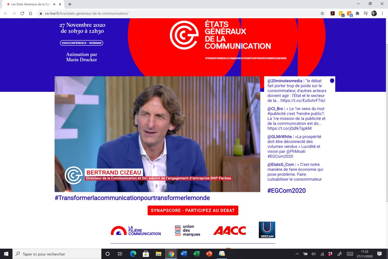Screen dimensions: 388x259
Task: Open the UDECAM logo
Action: click(267, 230)
